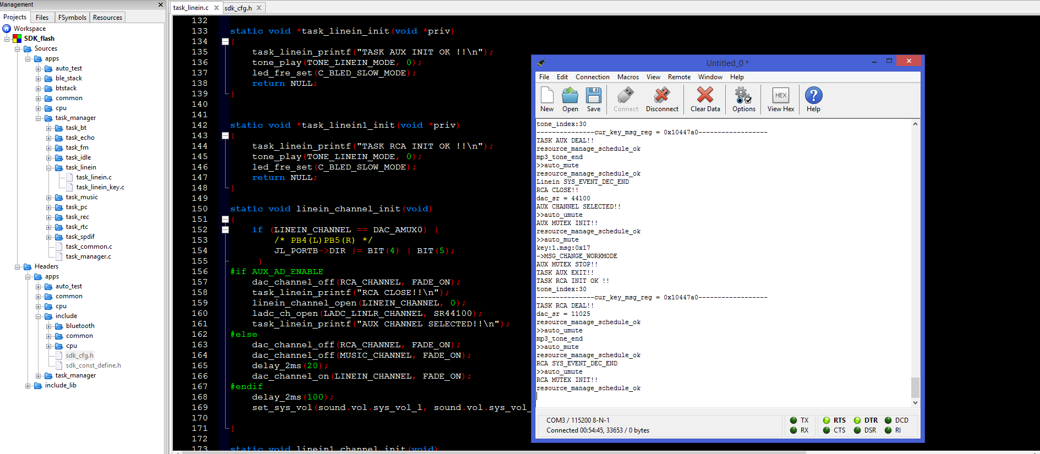
Task: Open a file using the Open icon
Action: coord(570,99)
